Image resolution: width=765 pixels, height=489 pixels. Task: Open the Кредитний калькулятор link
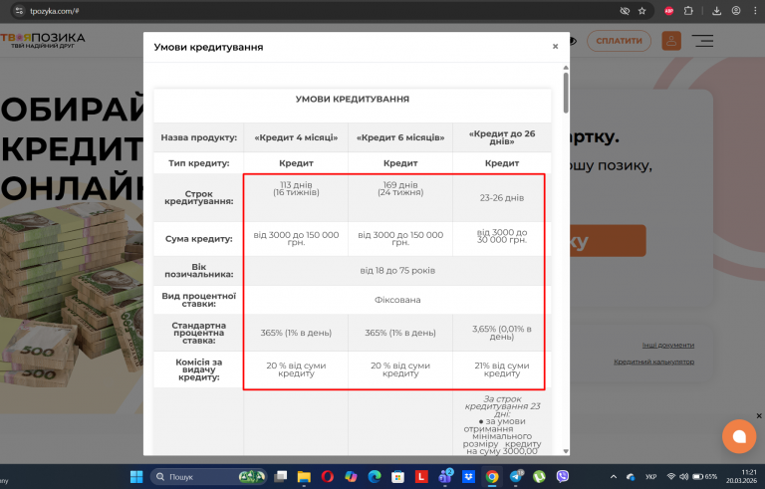(x=653, y=362)
